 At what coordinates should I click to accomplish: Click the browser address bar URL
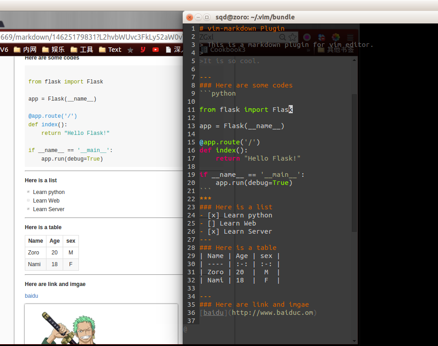tap(91, 37)
